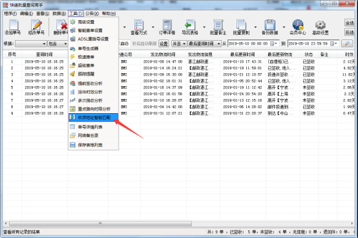Click the 全选 select all button
358x238 pixels.
pyautogui.click(x=350, y=23)
